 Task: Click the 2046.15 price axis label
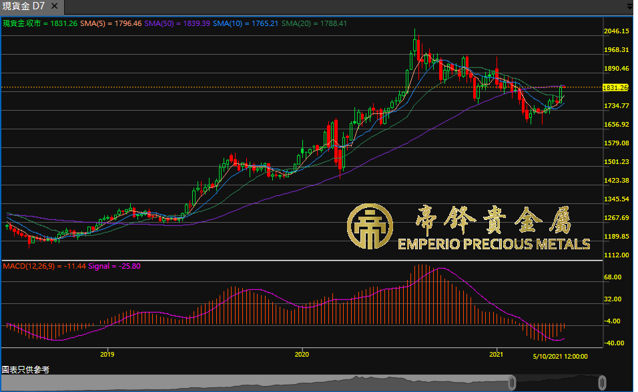coord(617,31)
